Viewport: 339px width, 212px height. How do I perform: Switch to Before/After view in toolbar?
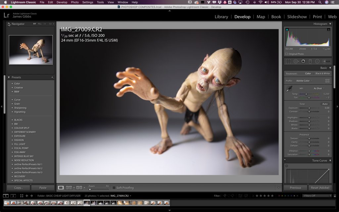[79, 187]
